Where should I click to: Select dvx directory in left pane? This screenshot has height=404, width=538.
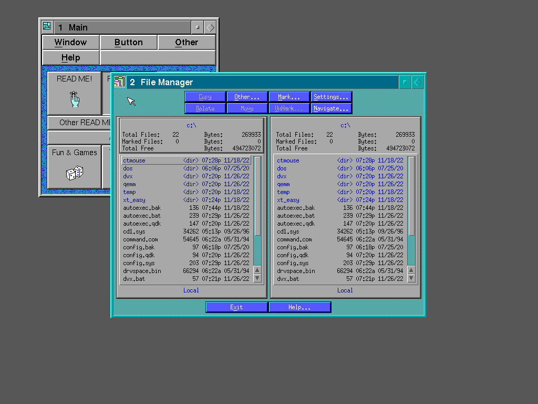tap(187, 176)
